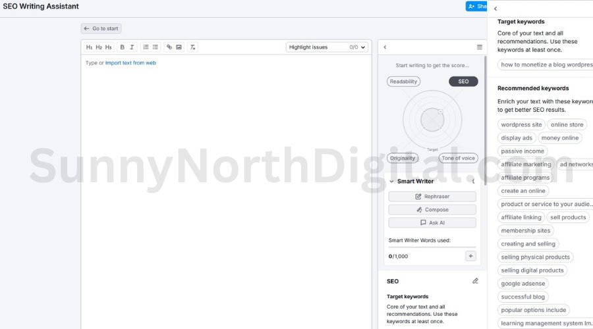Image resolution: width=593 pixels, height=329 pixels.
Task: Click the 'affiliate linking' keyword chip
Action: coord(521,217)
